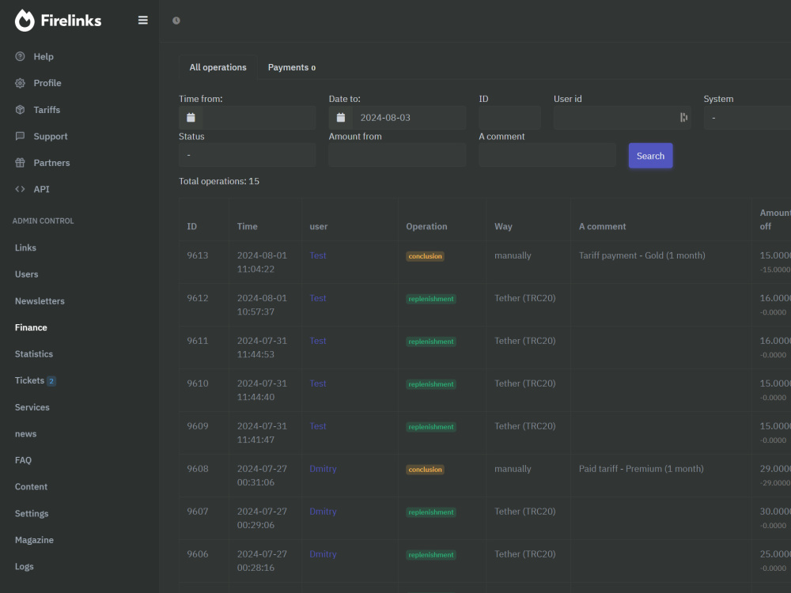This screenshot has width=791, height=593.
Task: Focus the A comment filter field
Action: (547, 155)
